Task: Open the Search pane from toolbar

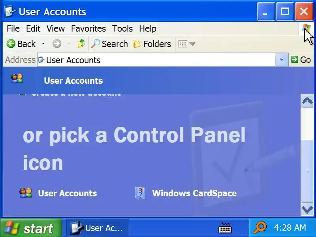Action: click(x=109, y=44)
